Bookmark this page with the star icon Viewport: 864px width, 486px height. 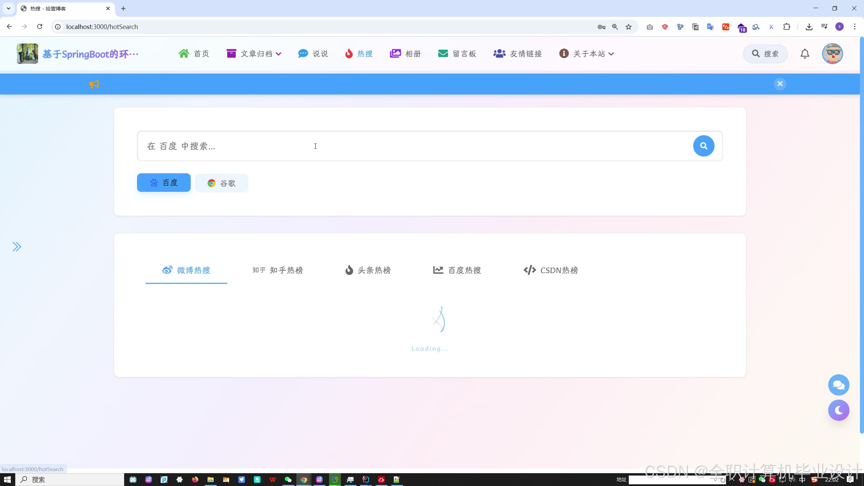(x=628, y=27)
